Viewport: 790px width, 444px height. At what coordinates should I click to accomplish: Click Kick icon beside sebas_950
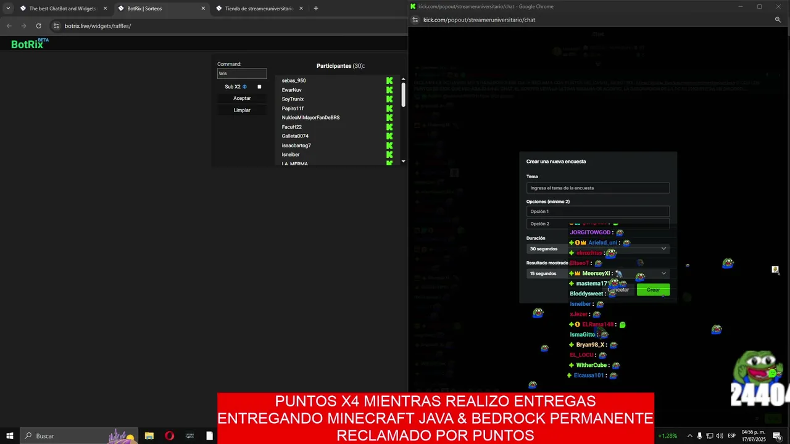click(x=389, y=81)
